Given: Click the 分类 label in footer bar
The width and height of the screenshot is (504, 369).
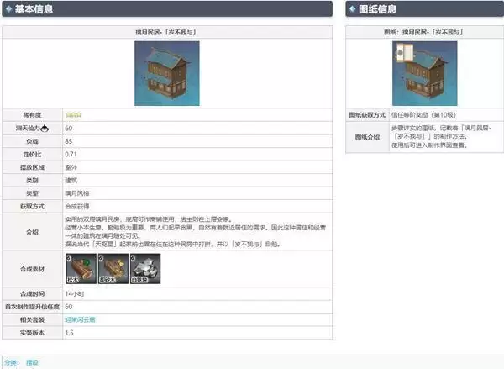Looking at the screenshot, I should pyautogui.click(x=12, y=363).
